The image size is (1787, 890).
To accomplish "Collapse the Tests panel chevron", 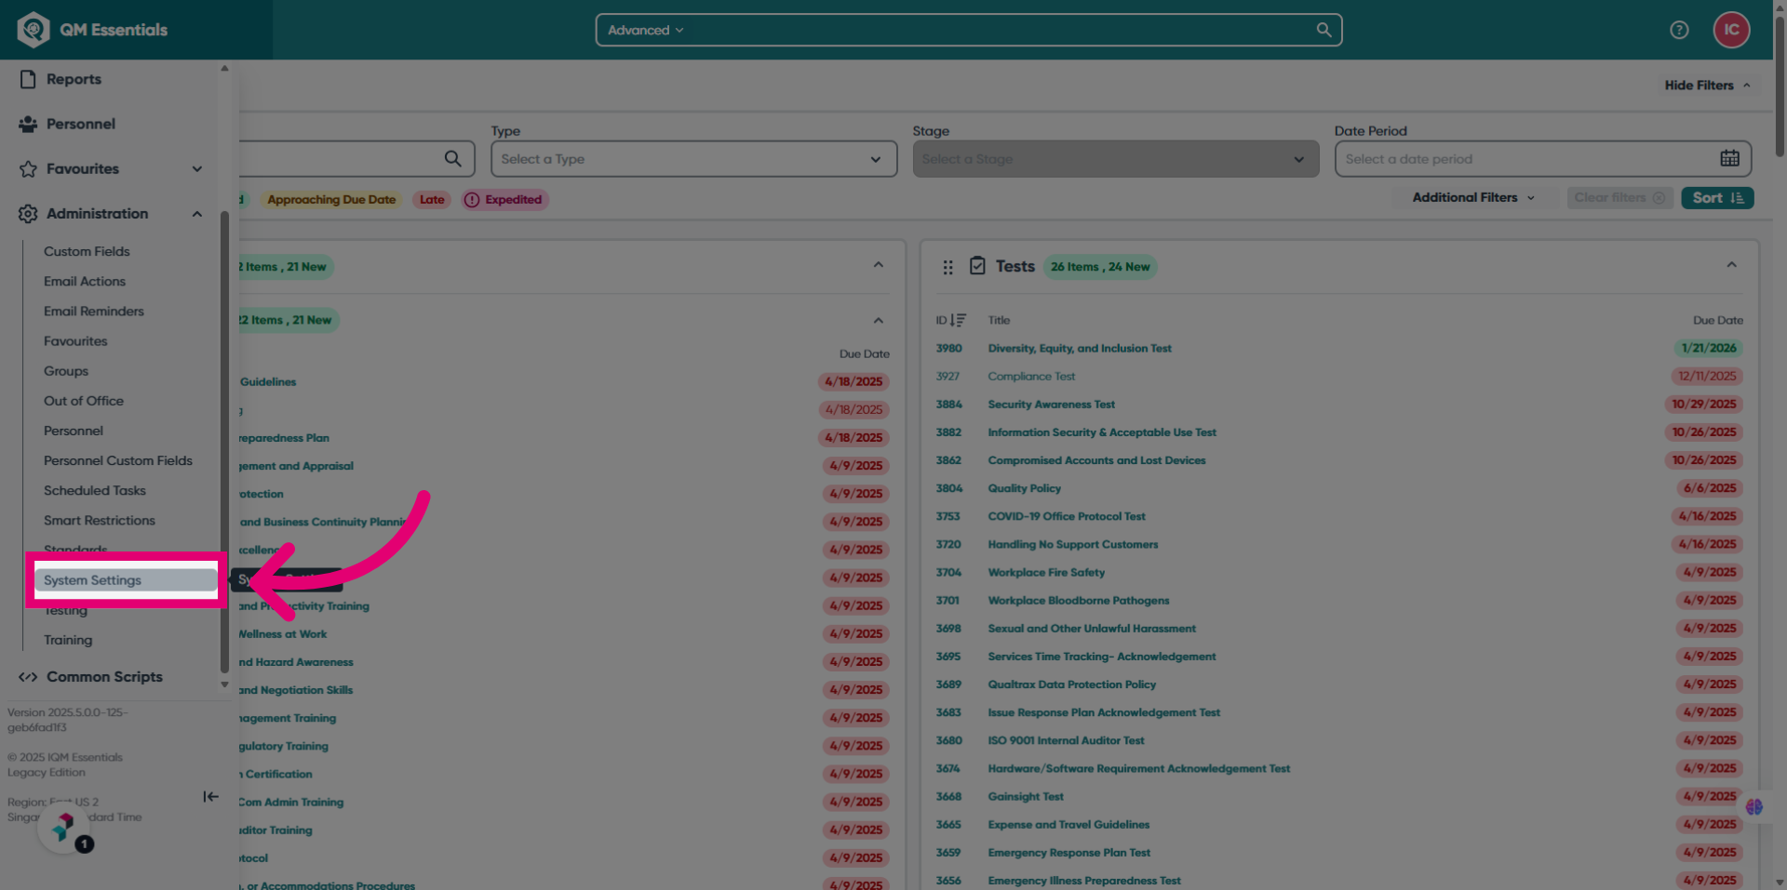I will (1731, 265).
